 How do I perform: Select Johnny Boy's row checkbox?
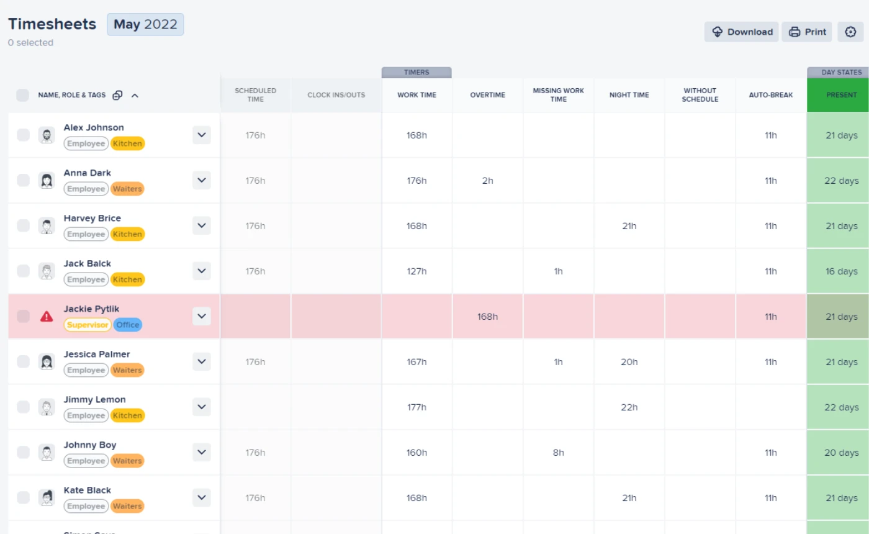(x=23, y=453)
